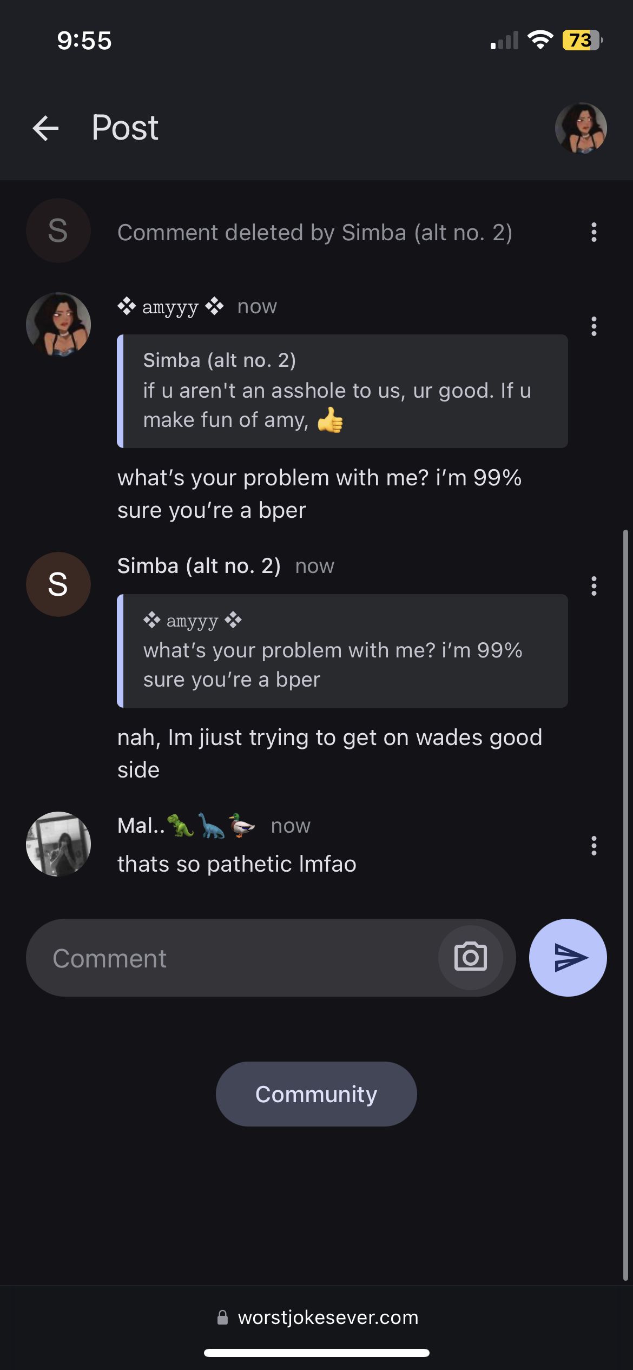Open options menu for the deleted comment
The height and width of the screenshot is (1370, 633).
(x=594, y=232)
